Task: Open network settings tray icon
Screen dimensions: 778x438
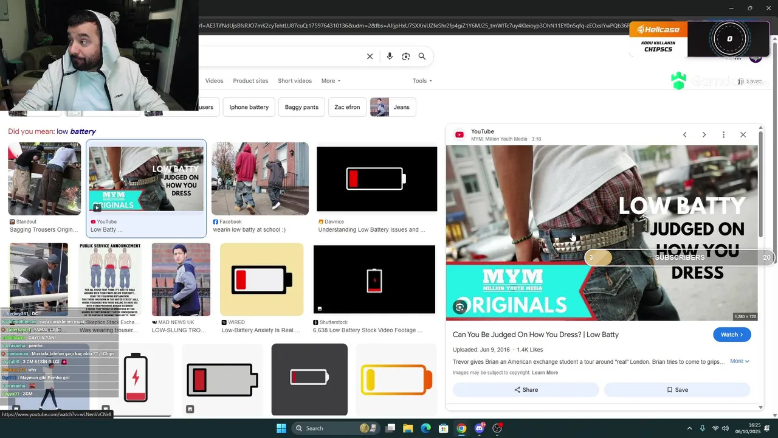Action: tap(715, 428)
